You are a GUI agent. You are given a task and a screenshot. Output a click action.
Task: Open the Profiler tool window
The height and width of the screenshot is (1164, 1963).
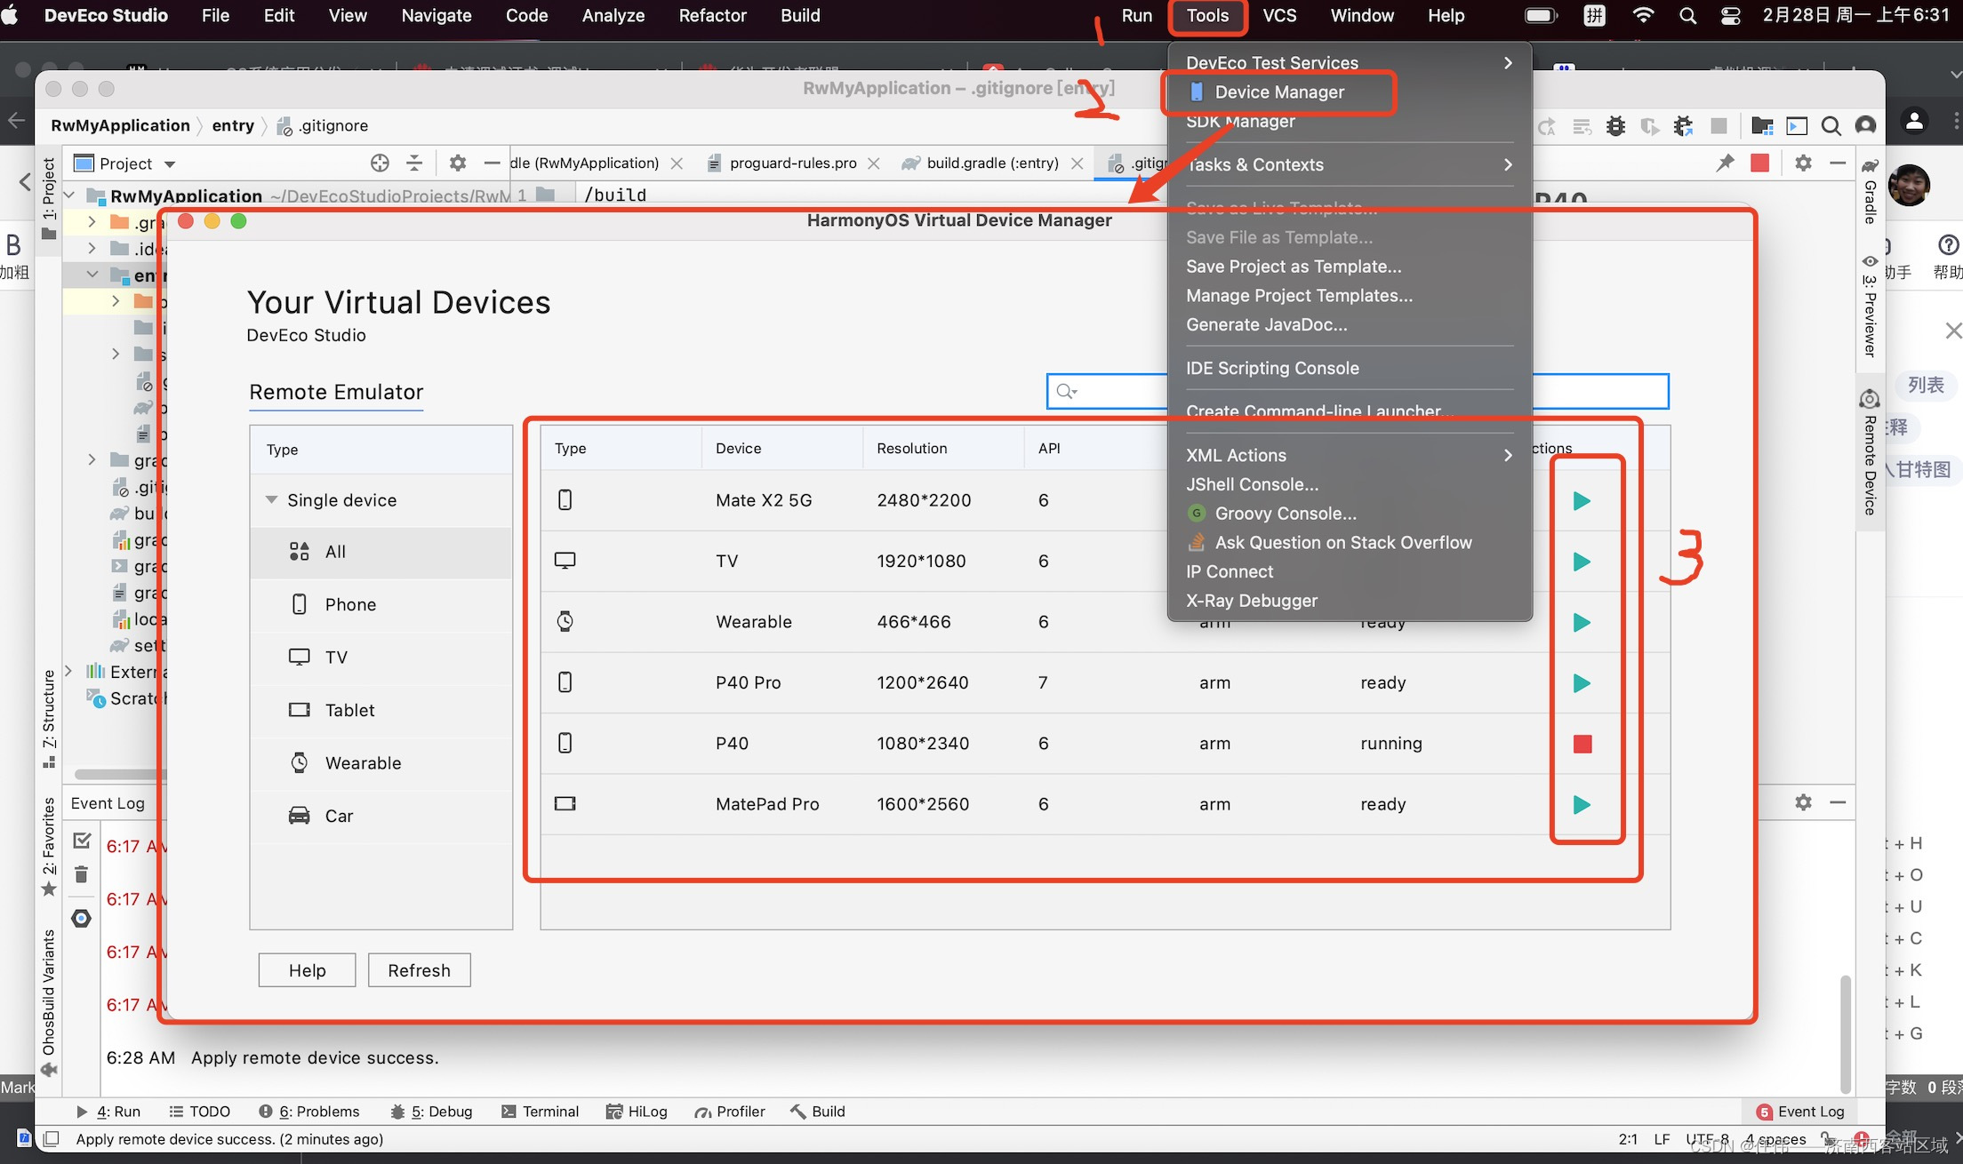pos(730,1112)
